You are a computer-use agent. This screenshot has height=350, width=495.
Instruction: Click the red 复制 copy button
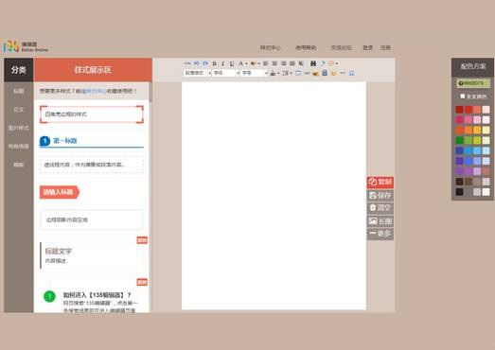[380, 182]
